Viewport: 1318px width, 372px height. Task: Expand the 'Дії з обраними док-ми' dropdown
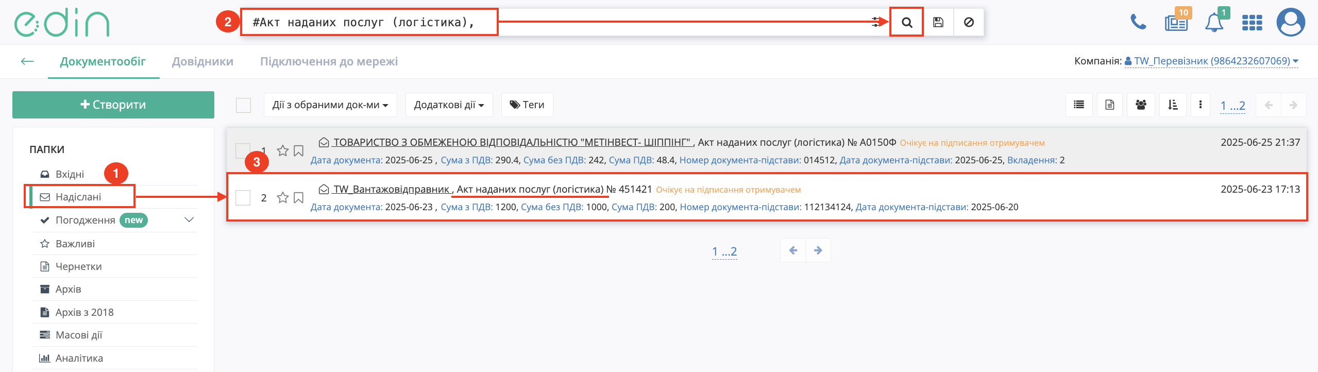330,105
